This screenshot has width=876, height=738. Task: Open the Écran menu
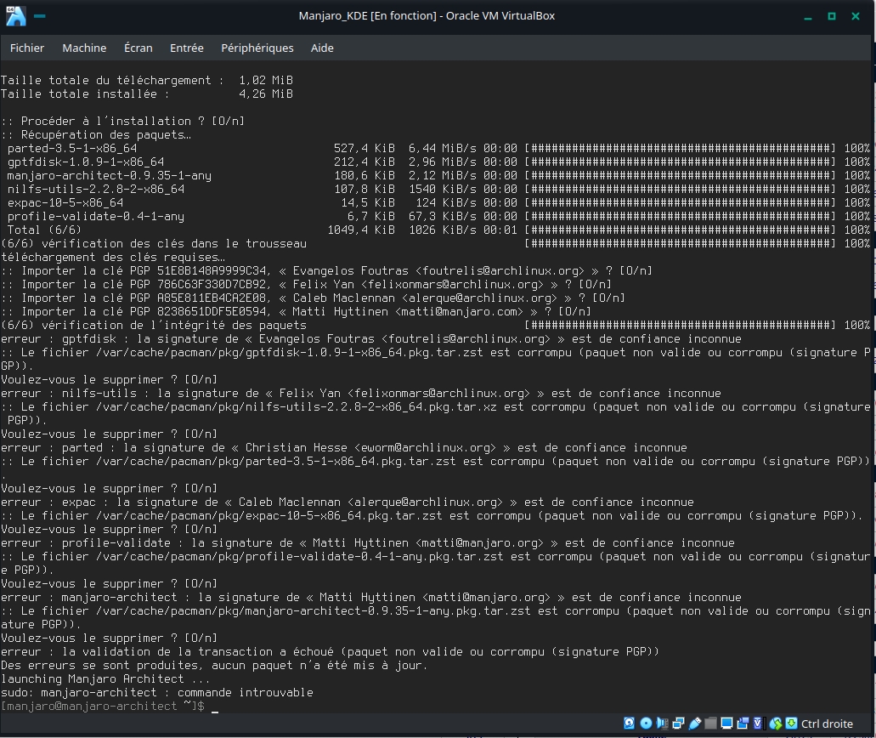tap(138, 48)
